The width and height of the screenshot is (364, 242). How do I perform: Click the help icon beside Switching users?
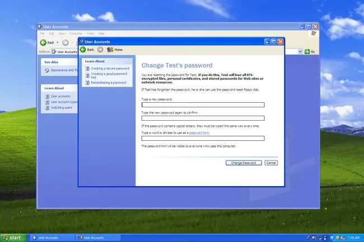pyautogui.click(x=47, y=108)
